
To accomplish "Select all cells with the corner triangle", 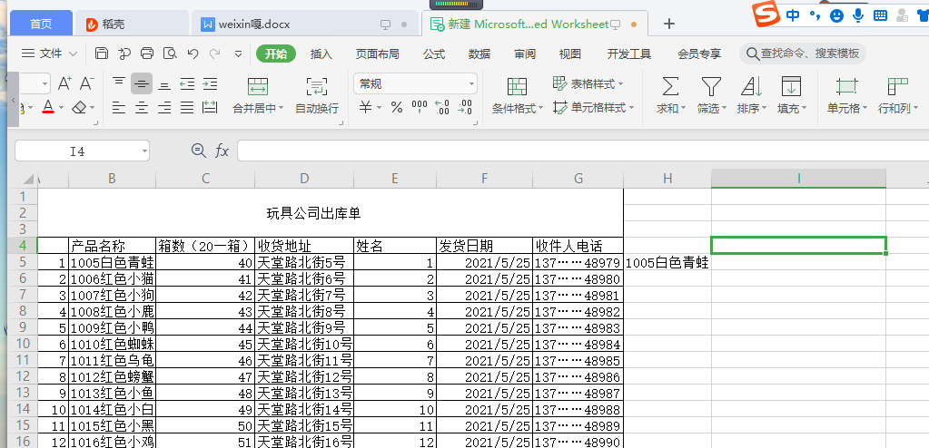I will (26, 180).
